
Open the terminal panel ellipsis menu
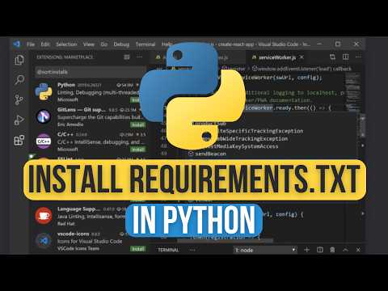click(x=192, y=250)
